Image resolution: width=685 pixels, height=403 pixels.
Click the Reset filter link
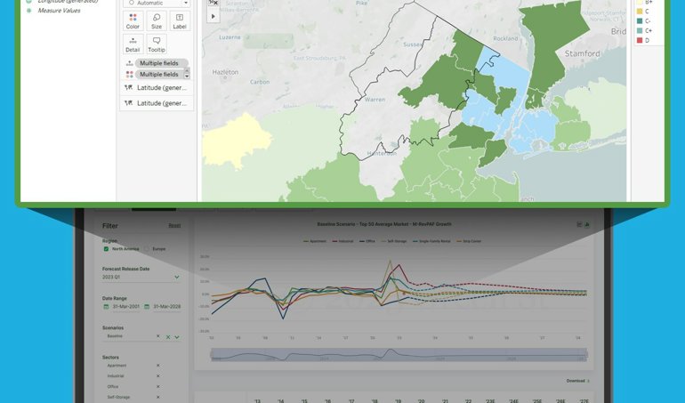coord(174,226)
